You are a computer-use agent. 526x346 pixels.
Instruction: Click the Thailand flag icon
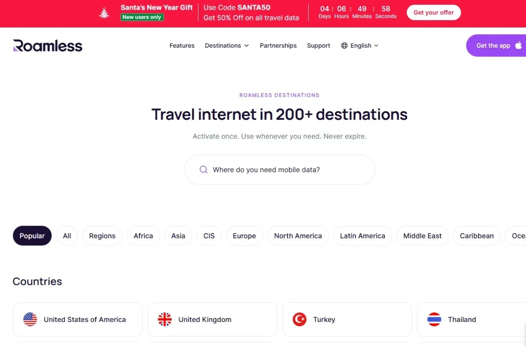click(x=434, y=319)
